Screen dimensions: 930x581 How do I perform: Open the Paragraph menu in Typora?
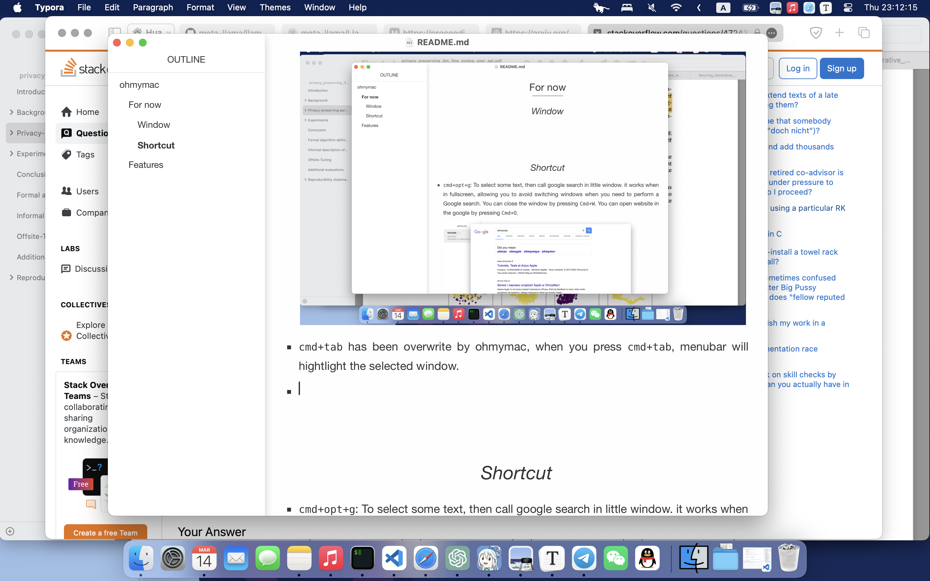coord(152,7)
